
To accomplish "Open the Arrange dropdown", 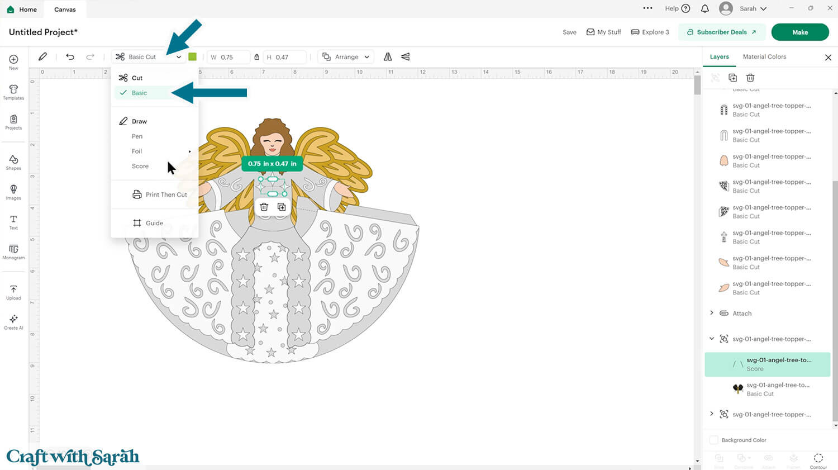I will 345,56.
